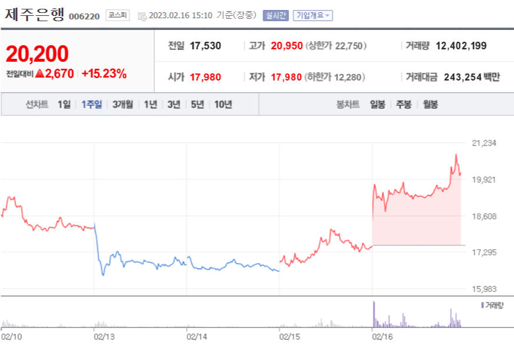Click the high price 20,950
The image size is (514, 349).
coord(287,46)
